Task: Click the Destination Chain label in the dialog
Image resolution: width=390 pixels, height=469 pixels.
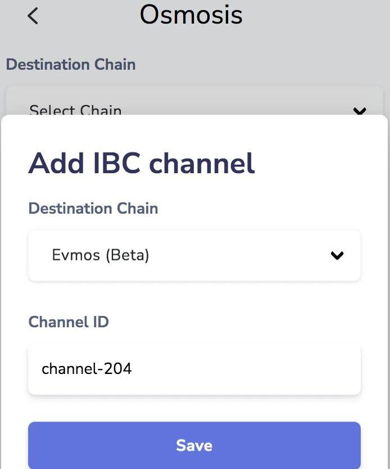Action: coord(93,209)
